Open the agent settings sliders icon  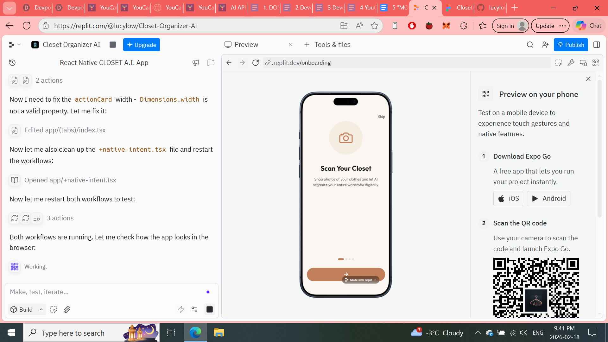(x=194, y=309)
